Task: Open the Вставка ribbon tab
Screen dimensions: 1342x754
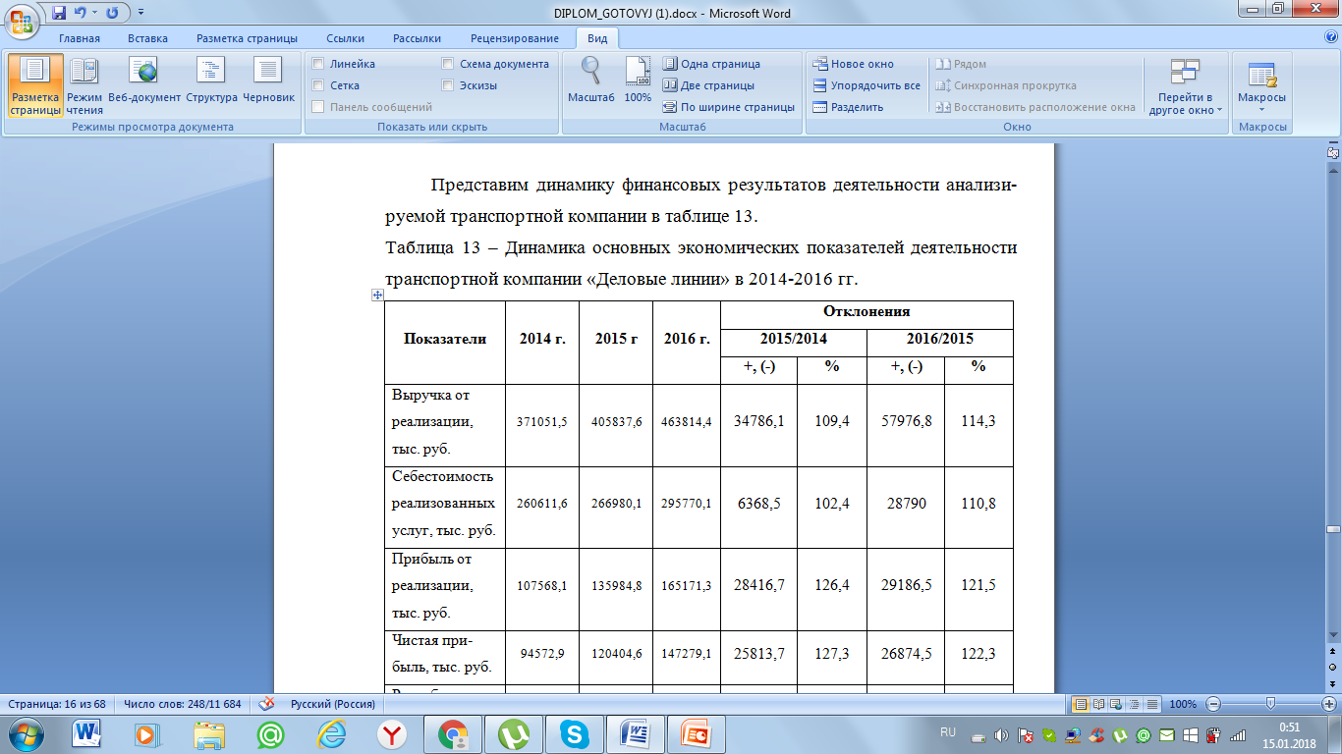Action: [x=147, y=38]
